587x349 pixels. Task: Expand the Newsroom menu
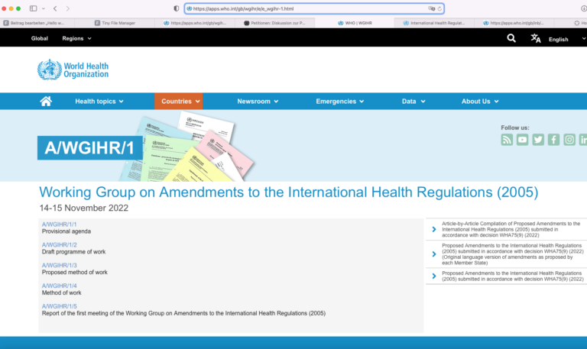pyautogui.click(x=258, y=102)
